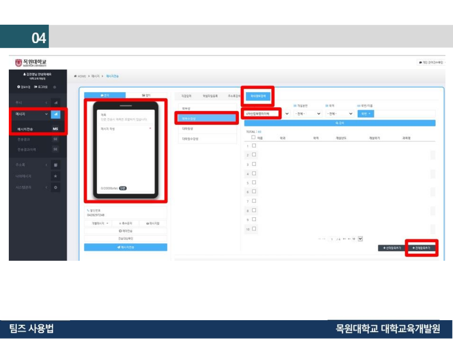Open 시스템관리 via the gear icon
Image resolution: width=453 pixels, height=339 pixels.
pyautogui.click(x=55, y=187)
